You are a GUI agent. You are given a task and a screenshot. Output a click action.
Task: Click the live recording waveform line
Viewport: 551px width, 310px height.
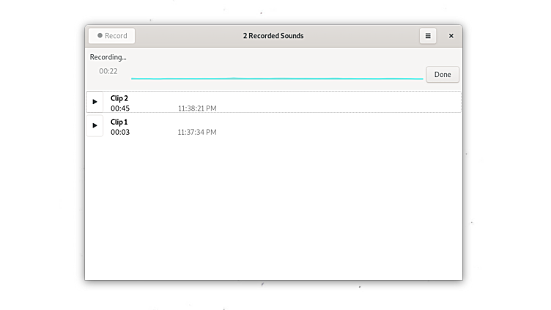point(277,78)
